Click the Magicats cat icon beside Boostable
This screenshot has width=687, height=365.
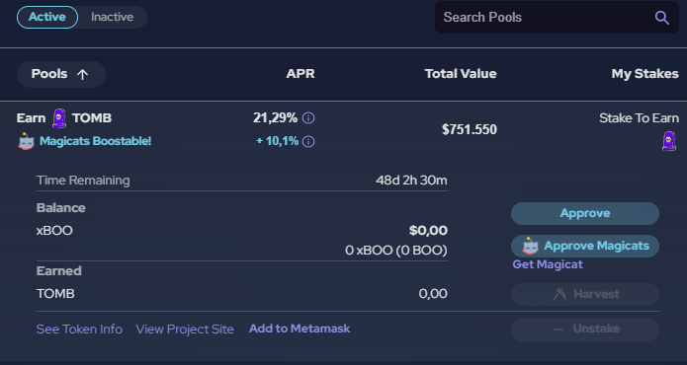pos(26,141)
